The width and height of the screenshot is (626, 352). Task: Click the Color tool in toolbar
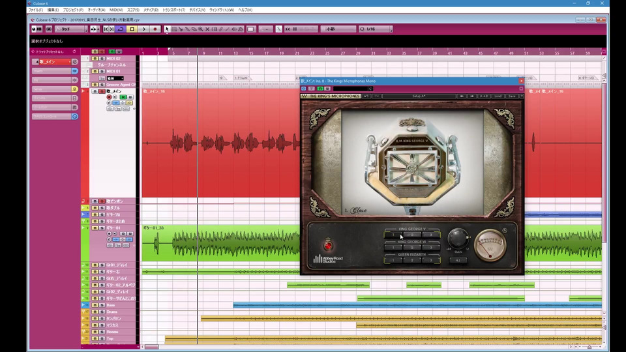[241, 29]
